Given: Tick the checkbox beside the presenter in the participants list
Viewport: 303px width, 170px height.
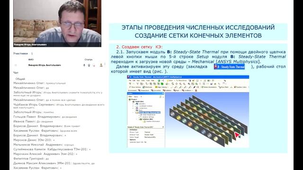Looking at the screenshot, I should (x=16, y=65).
